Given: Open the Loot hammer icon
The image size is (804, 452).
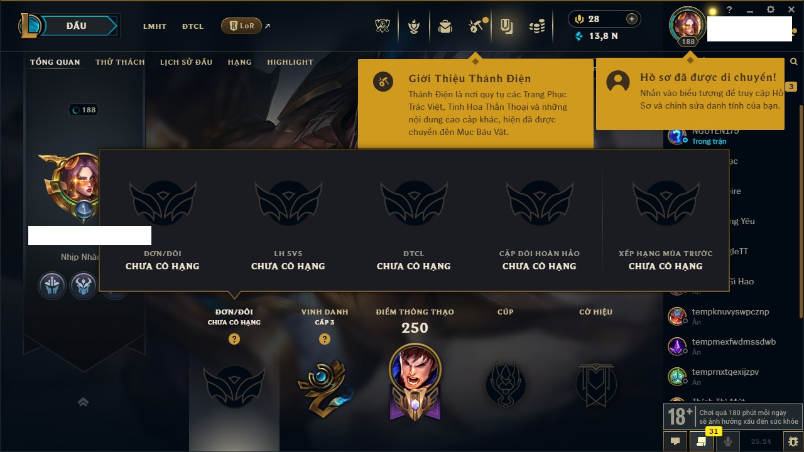Looking at the screenshot, I should tap(475, 26).
